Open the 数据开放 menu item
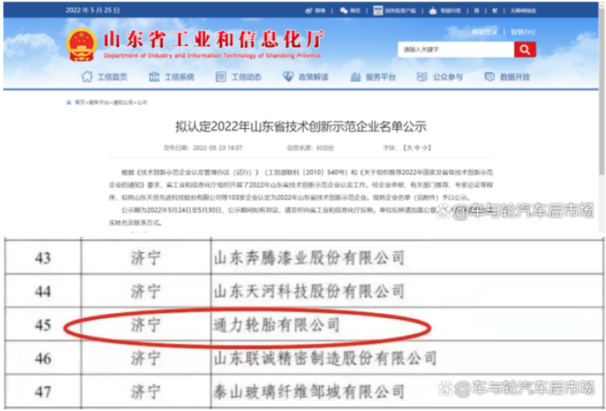The image size is (606, 411). pyautogui.click(x=515, y=77)
